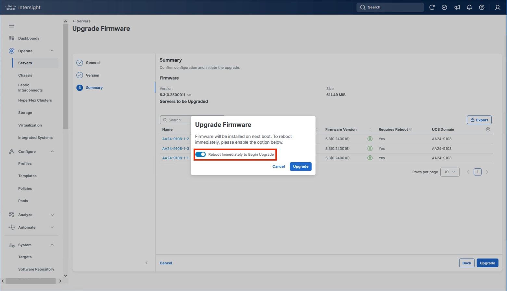Viewport: 507px width, 291px height.
Task: Expand the Analyze section chevron
Action: point(52,215)
